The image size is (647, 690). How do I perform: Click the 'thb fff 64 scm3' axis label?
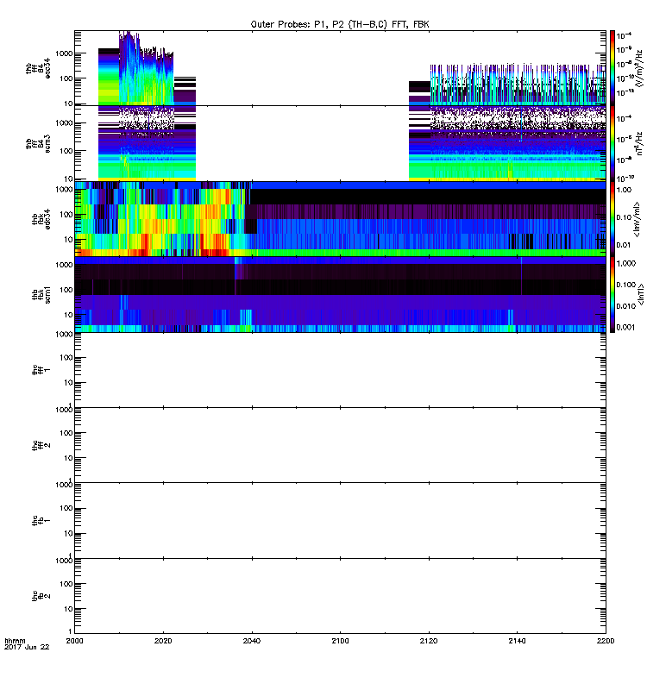point(38,144)
